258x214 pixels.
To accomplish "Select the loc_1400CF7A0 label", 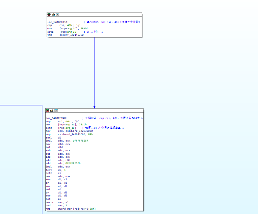I will click(56, 118).
